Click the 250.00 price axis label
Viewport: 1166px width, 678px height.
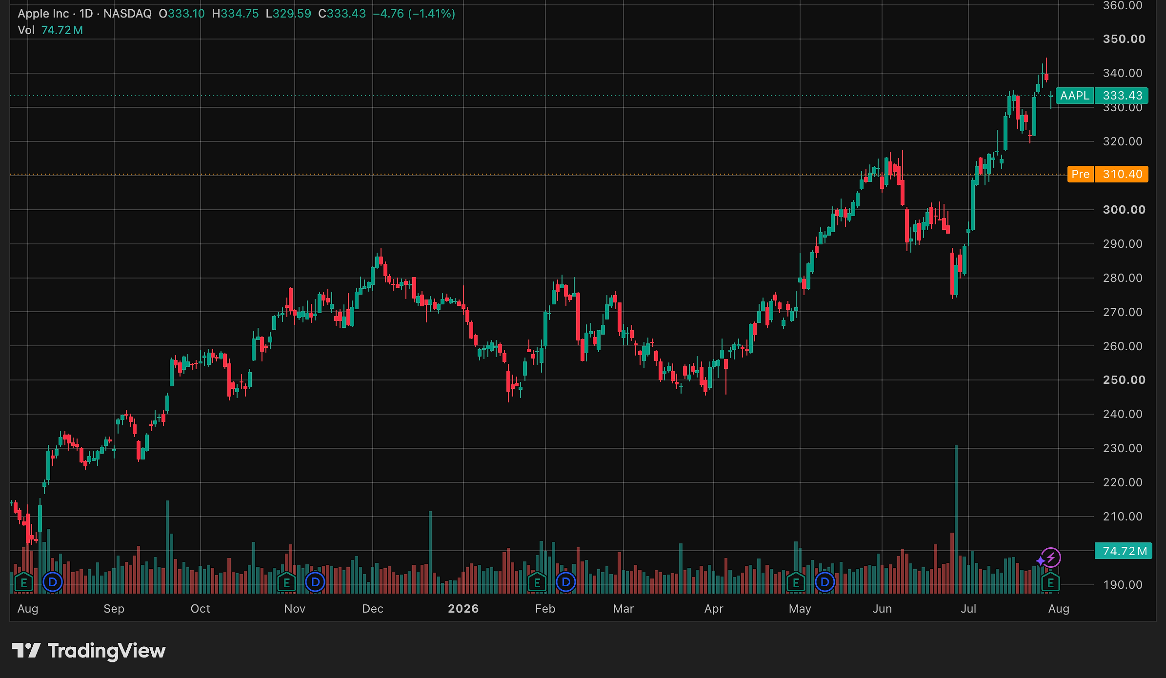pos(1124,380)
